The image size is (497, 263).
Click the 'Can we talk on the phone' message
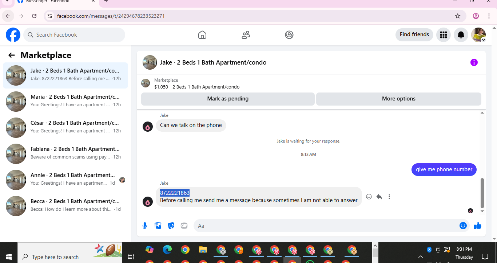coord(191,125)
